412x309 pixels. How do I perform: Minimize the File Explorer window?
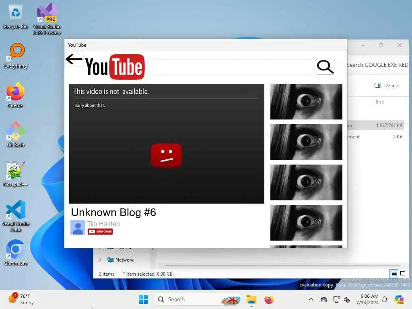point(363,45)
